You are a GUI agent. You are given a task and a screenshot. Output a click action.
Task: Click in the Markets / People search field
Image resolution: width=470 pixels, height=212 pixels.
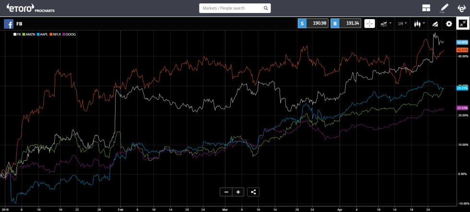click(230, 8)
